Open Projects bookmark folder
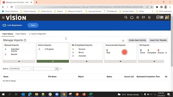The width and height of the screenshot is (173, 97). pyautogui.click(x=58, y=11)
